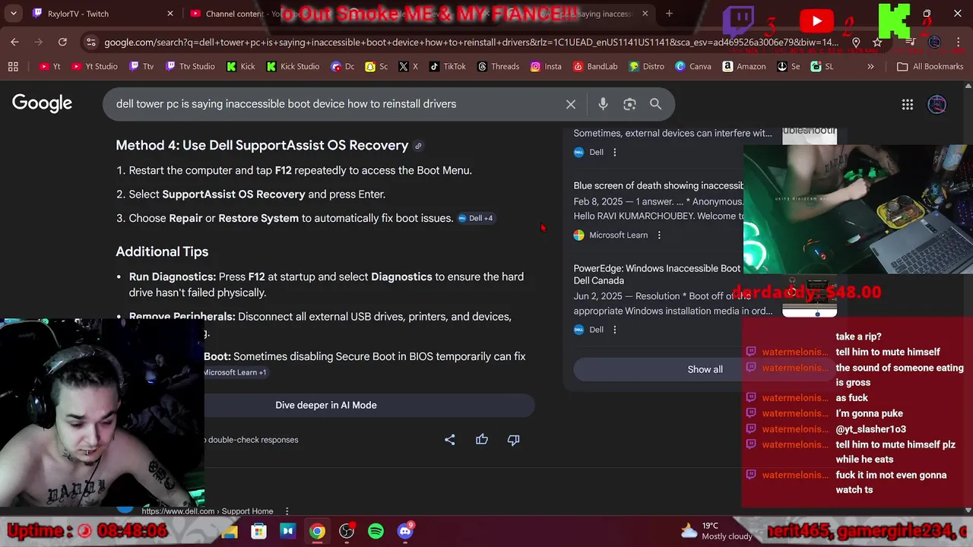Give thumbs down to the AI overview
The height and width of the screenshot is (547, 973).
click(x=514, y=439)
